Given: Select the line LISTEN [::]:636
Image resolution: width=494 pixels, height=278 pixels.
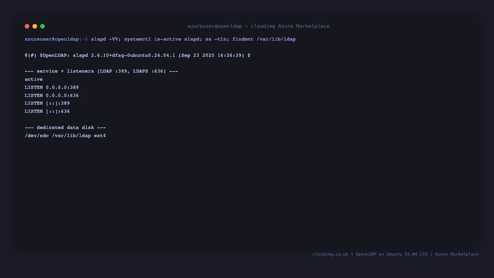Looking at the screenshot, I should (47, 112).
